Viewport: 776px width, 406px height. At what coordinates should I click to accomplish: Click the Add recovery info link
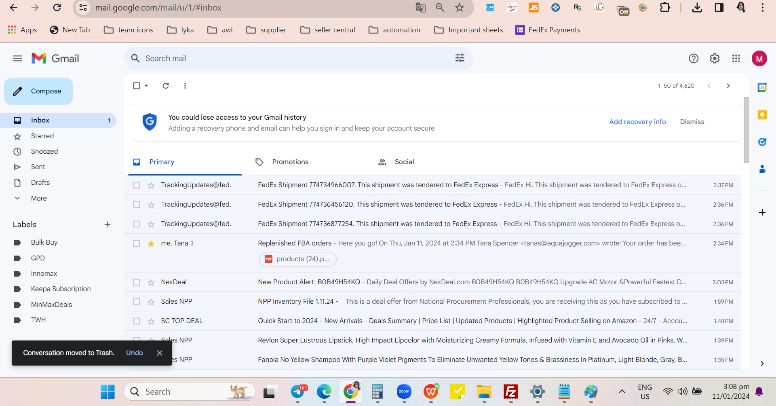click(637, 122)
